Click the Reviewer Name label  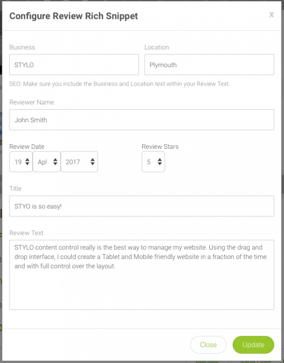pos(32,102)
